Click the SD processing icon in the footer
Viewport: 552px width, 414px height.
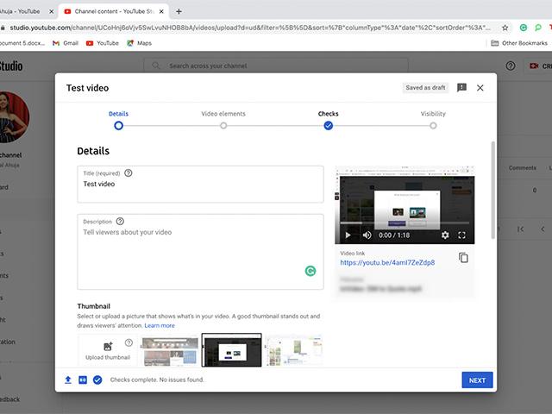83,379
